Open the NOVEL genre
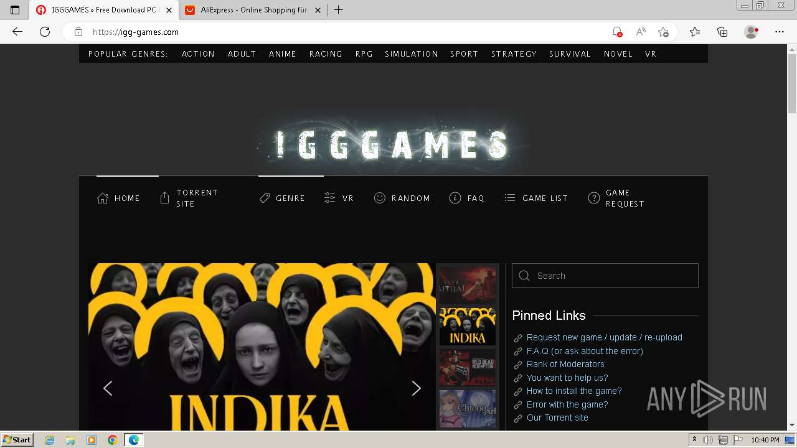 (x=618, y=54)
